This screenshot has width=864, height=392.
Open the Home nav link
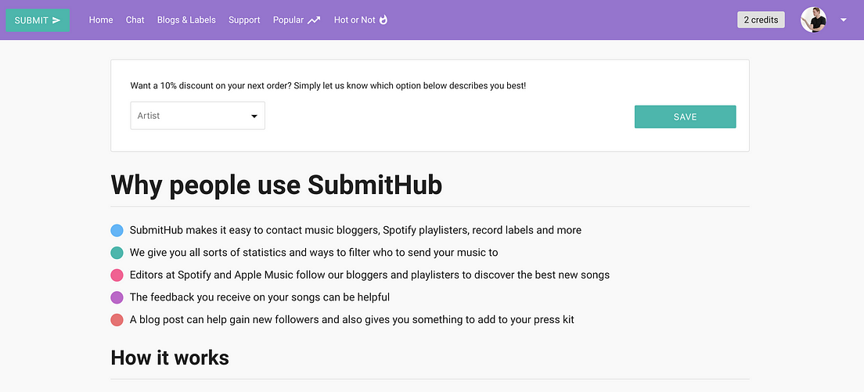(x=101, y=20)
